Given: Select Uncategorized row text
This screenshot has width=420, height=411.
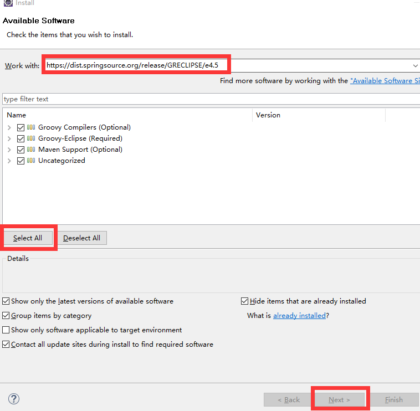Looking at the screenshot, I should pyautogui.click(x=62, y=161).
